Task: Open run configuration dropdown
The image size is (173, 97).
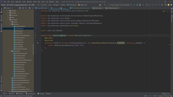Action: [120, 5]
